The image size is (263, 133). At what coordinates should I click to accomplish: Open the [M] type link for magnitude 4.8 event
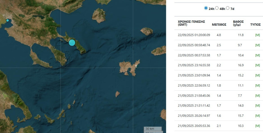[x=257, y=35]
